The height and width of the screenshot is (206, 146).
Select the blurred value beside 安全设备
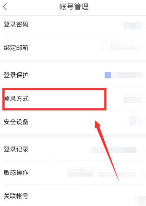click(x=136, y=121)
